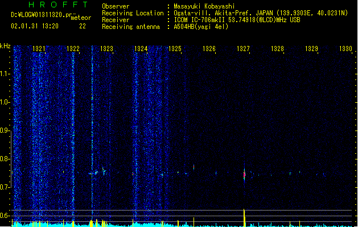The height and width of the screenshot is (227, 358).
Task: Click the Ogata-vill. Akita-Pref. JAPAN coordinates text
Action: pyautogui.click(x=261, y=13)
